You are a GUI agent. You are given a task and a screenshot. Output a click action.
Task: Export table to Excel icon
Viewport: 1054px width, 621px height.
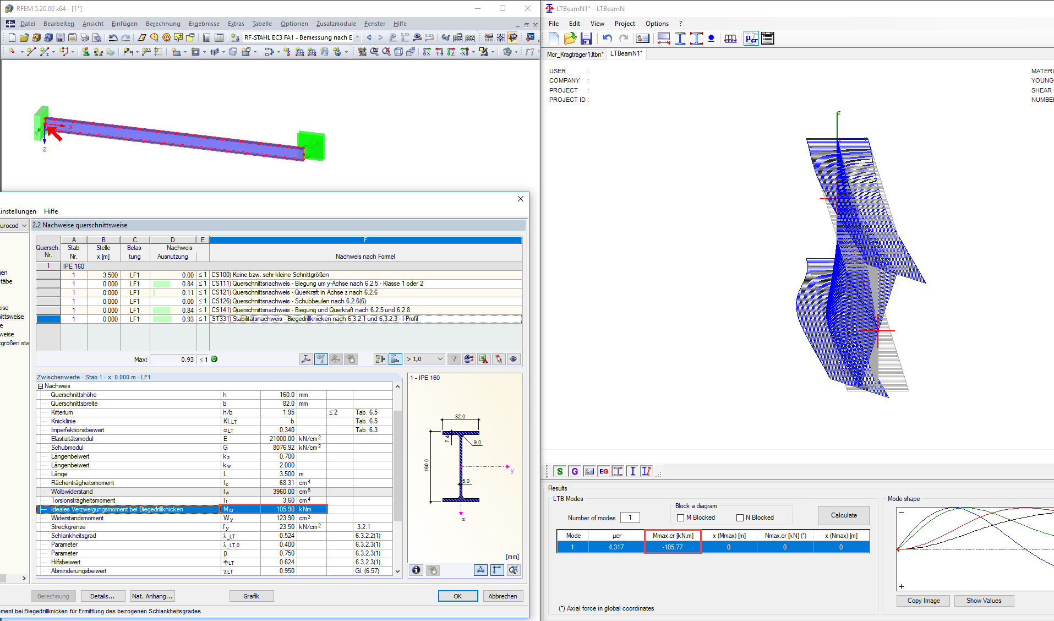coord(483,359)
